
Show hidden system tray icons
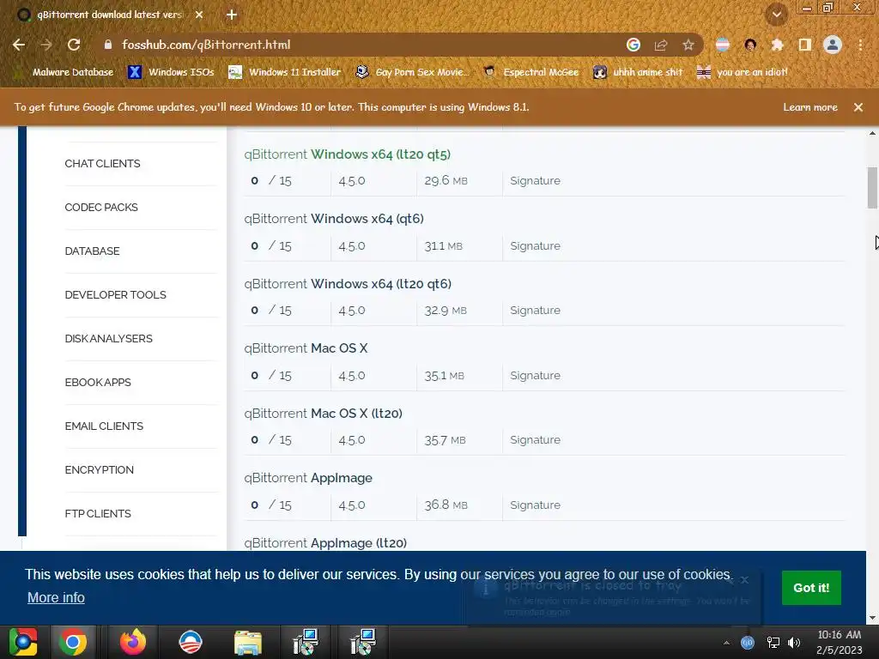[726, 643]
